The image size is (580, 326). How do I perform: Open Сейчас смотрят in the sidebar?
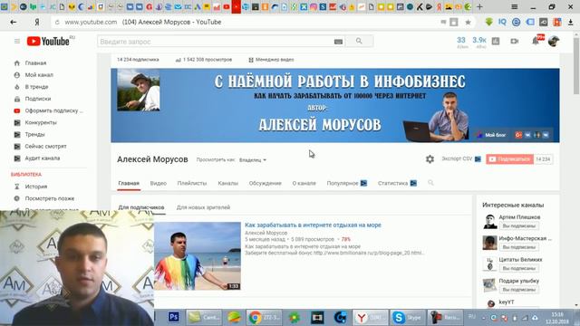[x=45, y=147]
